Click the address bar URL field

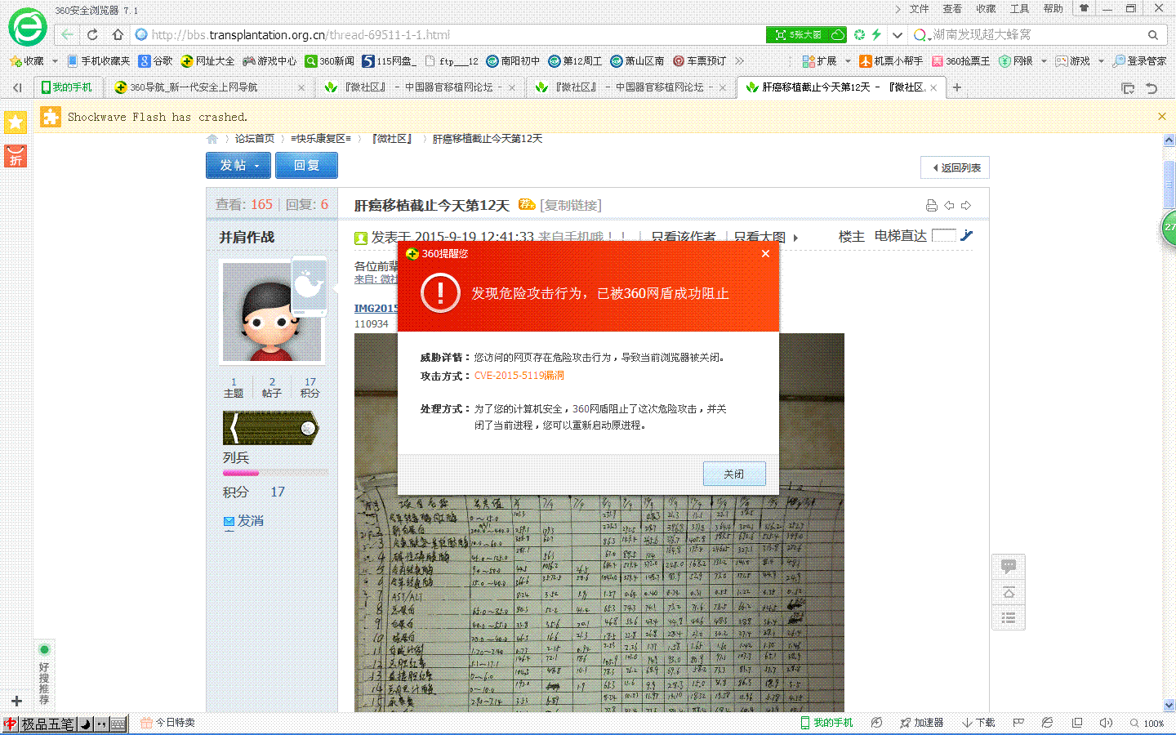[x=449, y=34]
